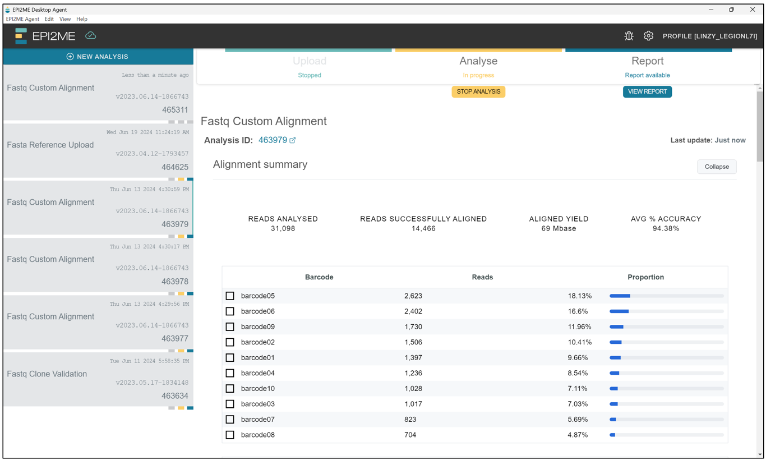Open the bug report icon

[629, 36]
